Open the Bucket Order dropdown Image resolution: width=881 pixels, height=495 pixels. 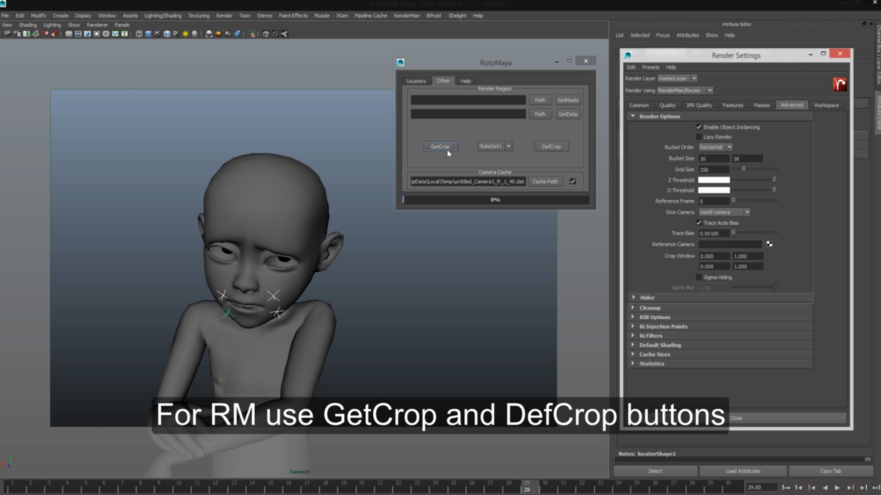(715, 147)
